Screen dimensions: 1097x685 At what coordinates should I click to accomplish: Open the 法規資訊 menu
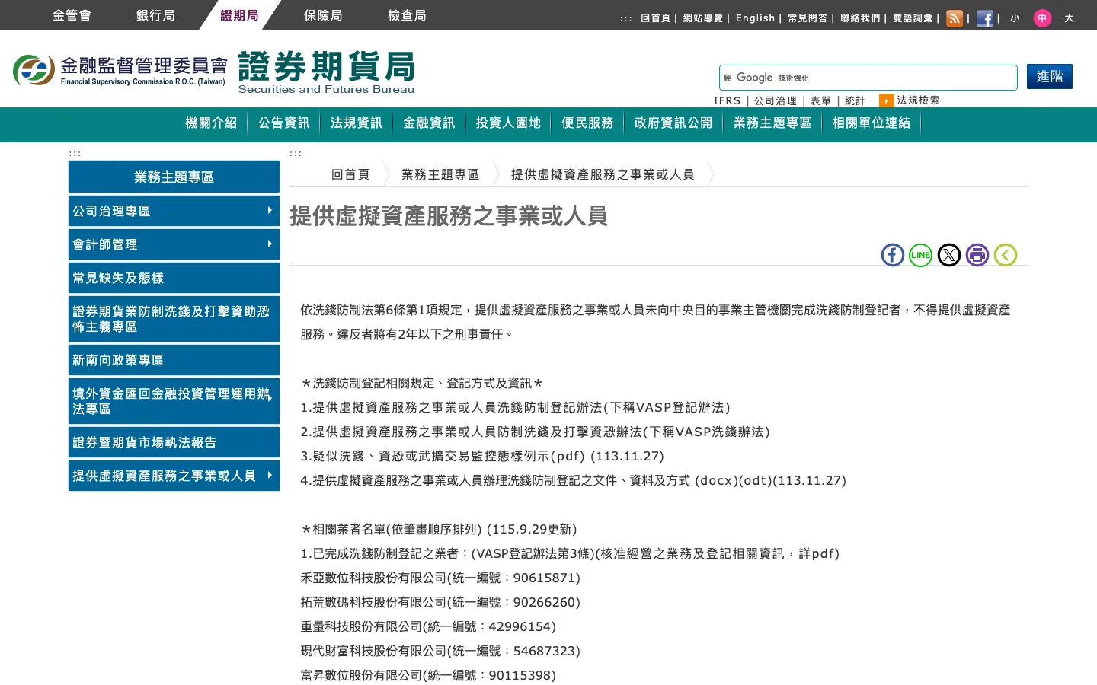(x=357, y=123)
